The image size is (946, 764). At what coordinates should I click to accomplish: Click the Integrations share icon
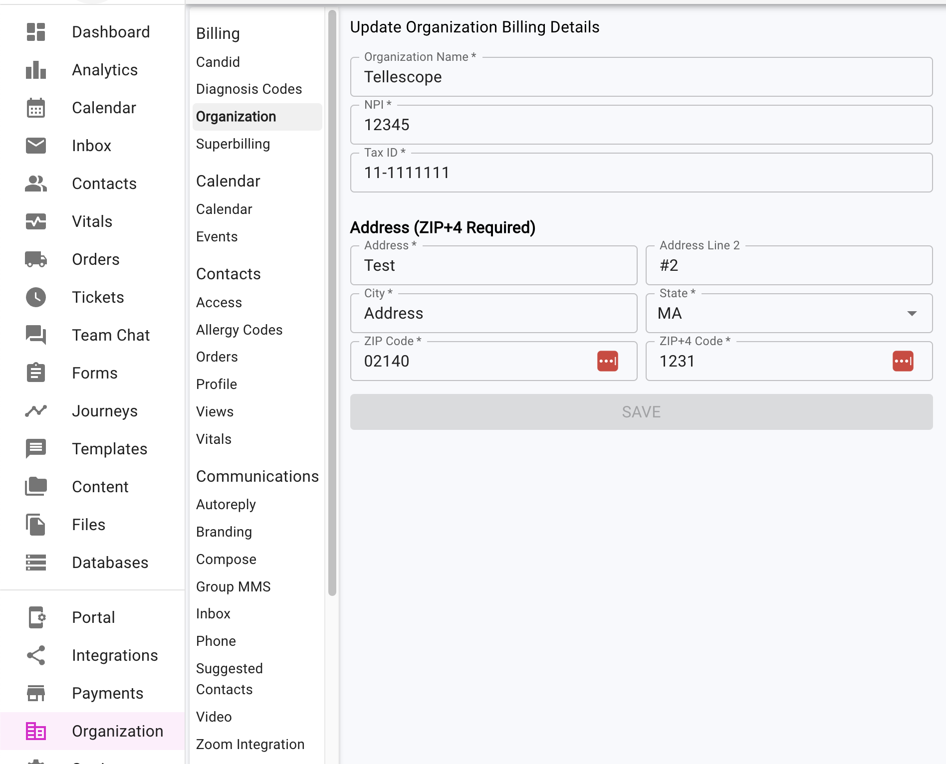(x=36, y=655)
